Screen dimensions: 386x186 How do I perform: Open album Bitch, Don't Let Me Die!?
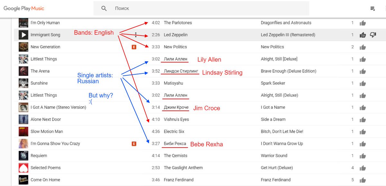[282, 132]
